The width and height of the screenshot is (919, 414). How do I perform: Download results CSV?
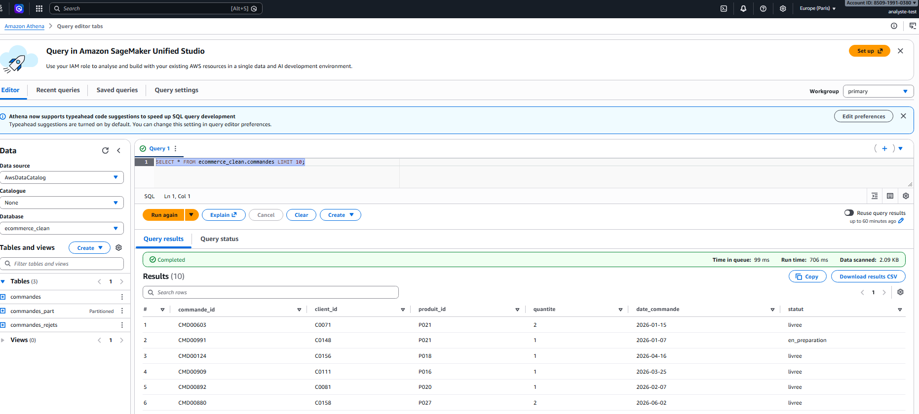point(868,276)
